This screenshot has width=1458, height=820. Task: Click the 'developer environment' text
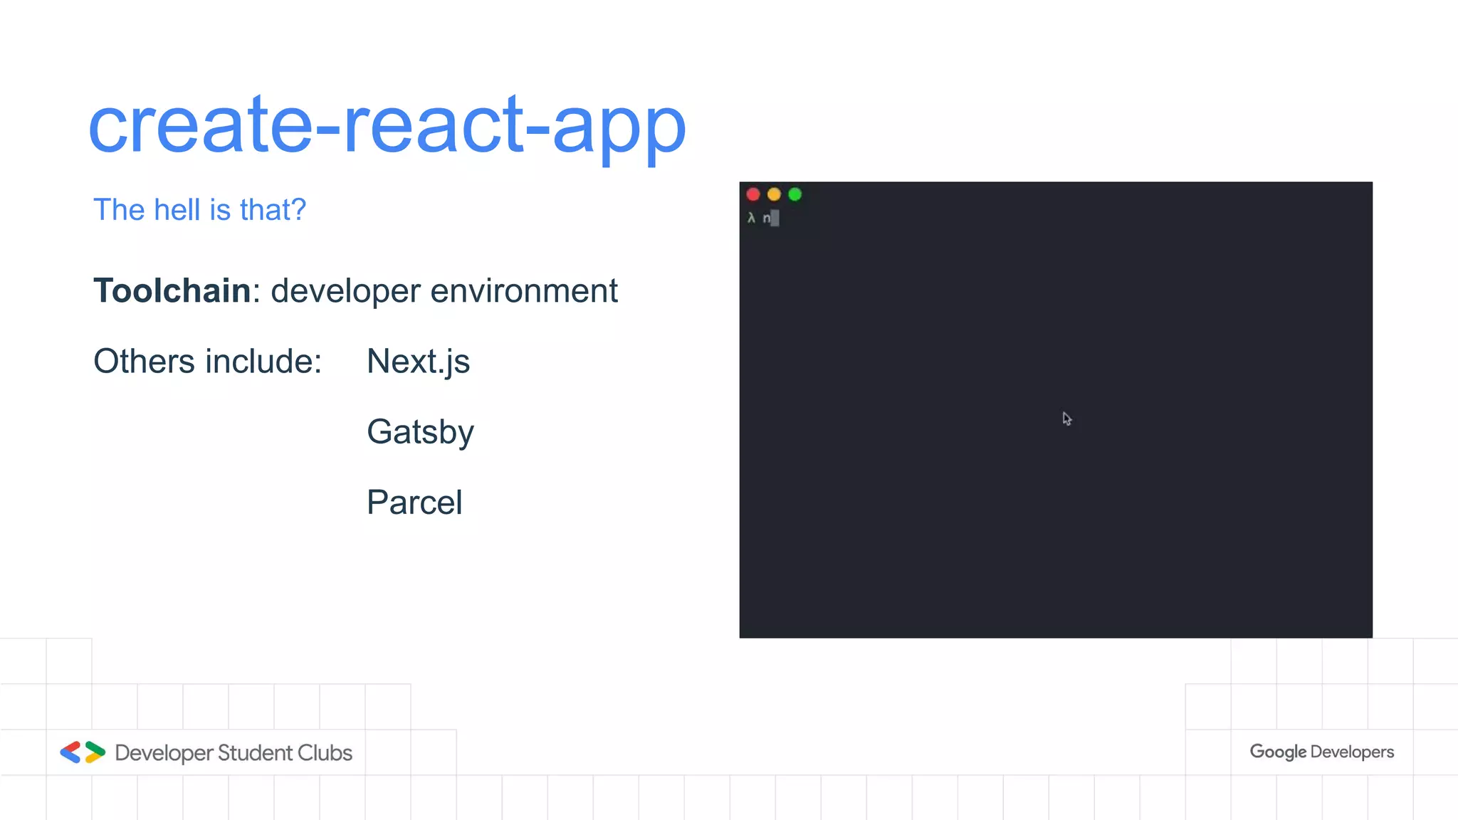click(x=444, y=291)
